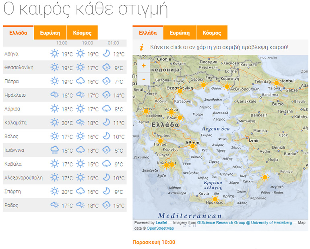The width and height of the screenshot is (310, 249).
Task: Click the sun marker over Alexandroupoli on the map
Action: point(227,86)
